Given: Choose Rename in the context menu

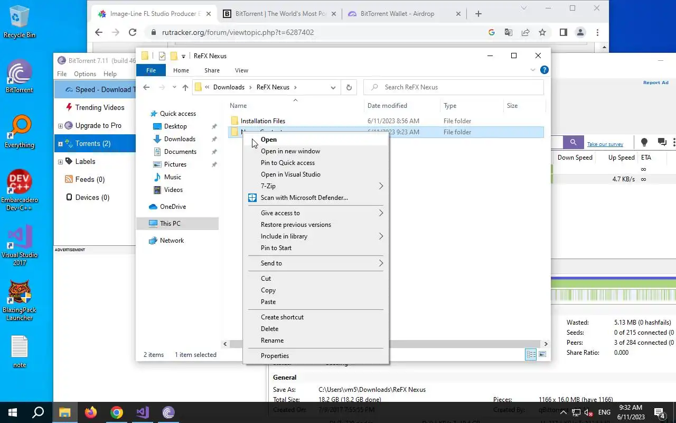Looking at the screenshot, I should tap(316, 341).
